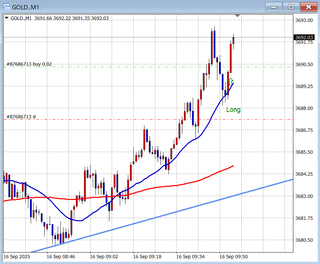
Task: Click the gray chart shift triangle marker
Action: coord(238,16)
